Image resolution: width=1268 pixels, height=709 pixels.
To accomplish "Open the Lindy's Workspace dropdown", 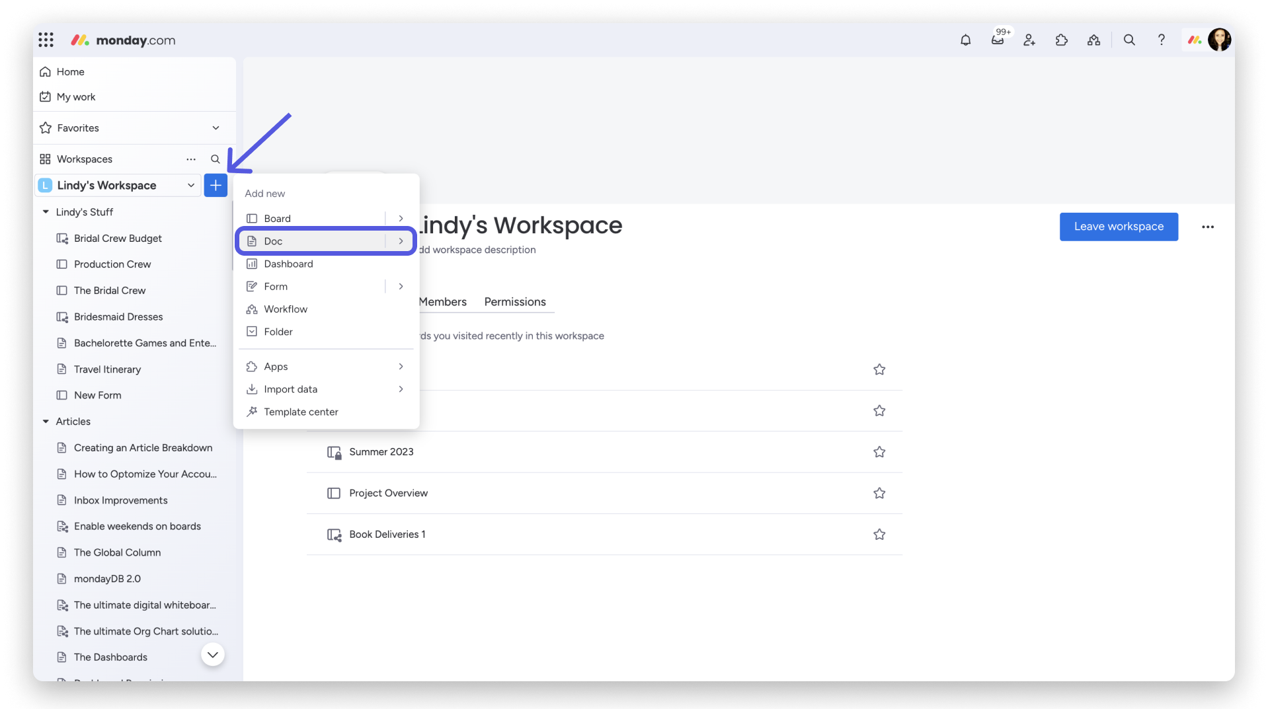I will point(191,186).
